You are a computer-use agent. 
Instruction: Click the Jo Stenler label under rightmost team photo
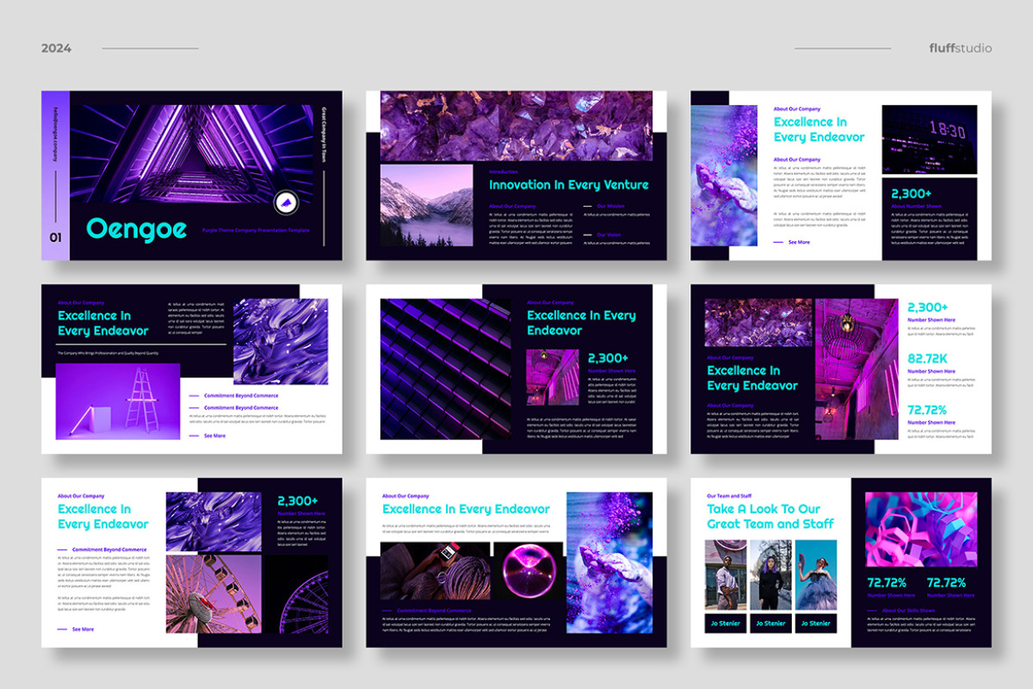point(815,624)
